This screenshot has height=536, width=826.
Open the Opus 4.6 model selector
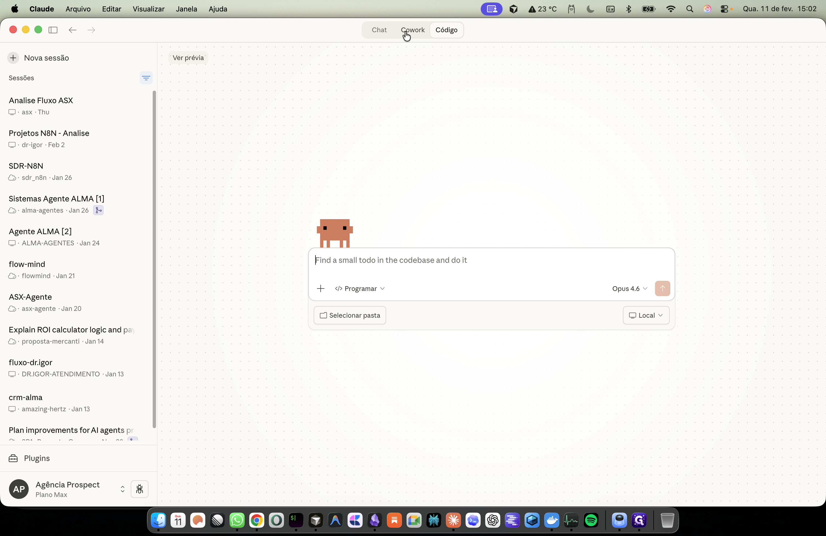coord(630,288)
